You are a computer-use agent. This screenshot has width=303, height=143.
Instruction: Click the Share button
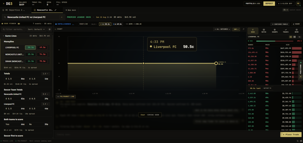pos(296,24)
